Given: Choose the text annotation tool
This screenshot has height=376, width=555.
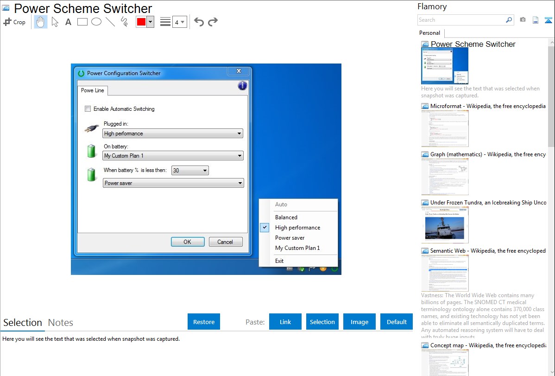Looking at the screenshot, I should tap(68, 22).
